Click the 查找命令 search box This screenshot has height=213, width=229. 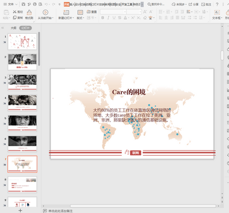click(156, 4)
